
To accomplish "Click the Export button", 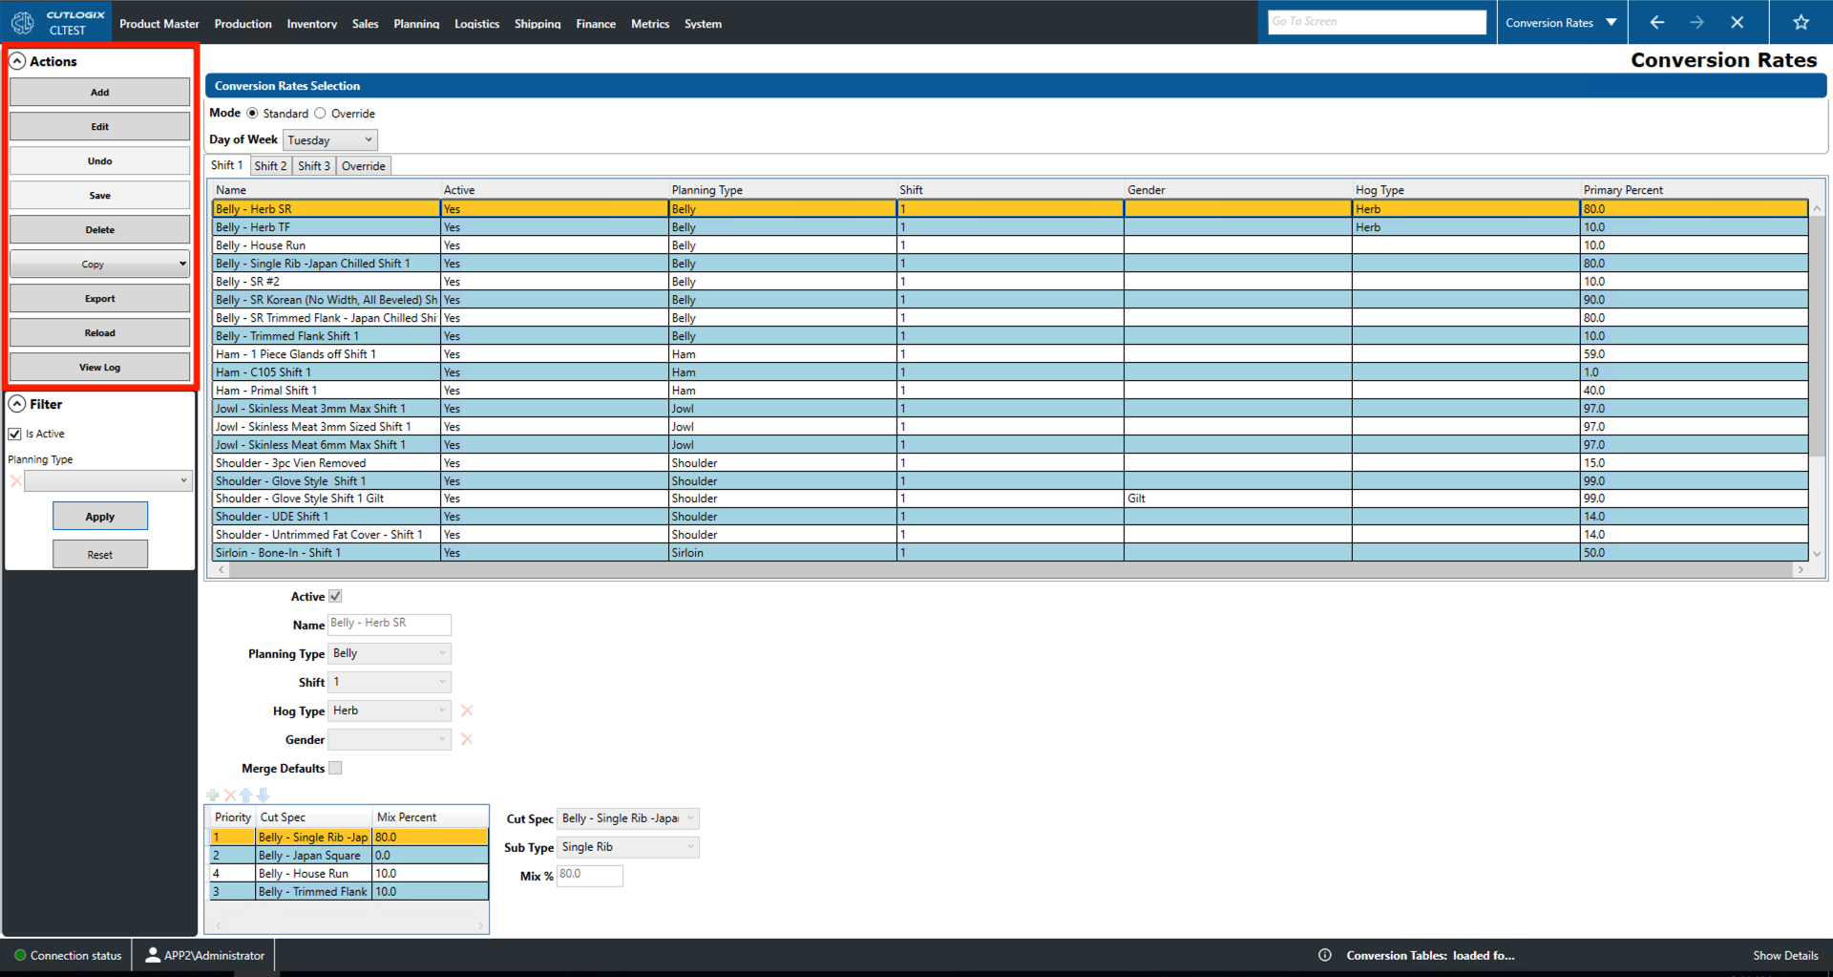I will pyautogui.click(x=99, y=299).
